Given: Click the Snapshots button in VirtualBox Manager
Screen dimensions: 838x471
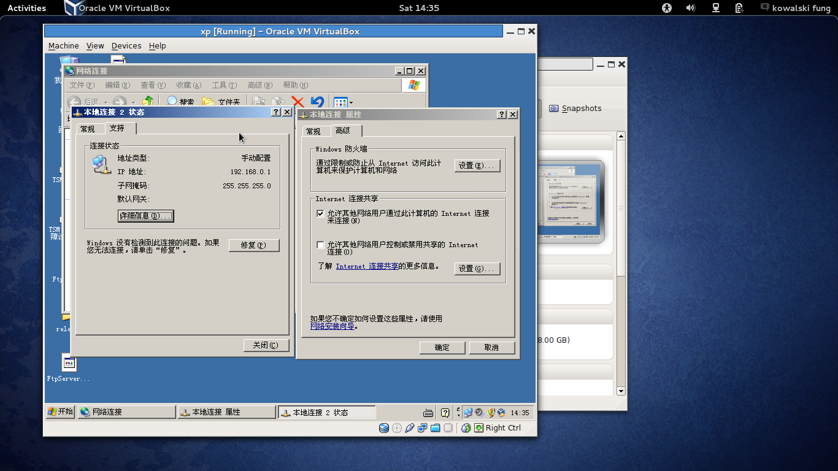Looking at the screenshot, I should (575, 109).
